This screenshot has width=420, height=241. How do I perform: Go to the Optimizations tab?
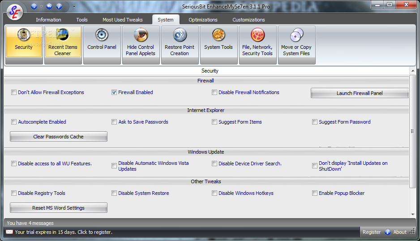203,20
